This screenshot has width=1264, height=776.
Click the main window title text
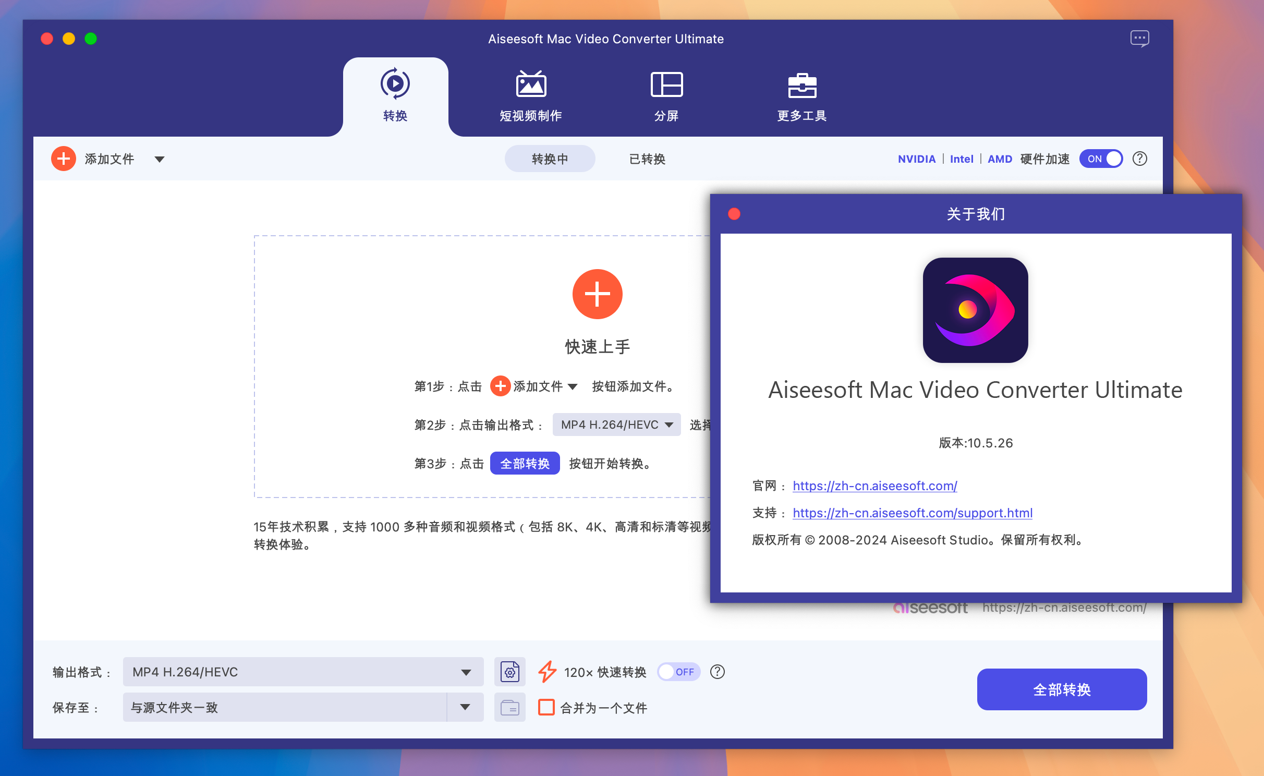(x=605, y=39)
